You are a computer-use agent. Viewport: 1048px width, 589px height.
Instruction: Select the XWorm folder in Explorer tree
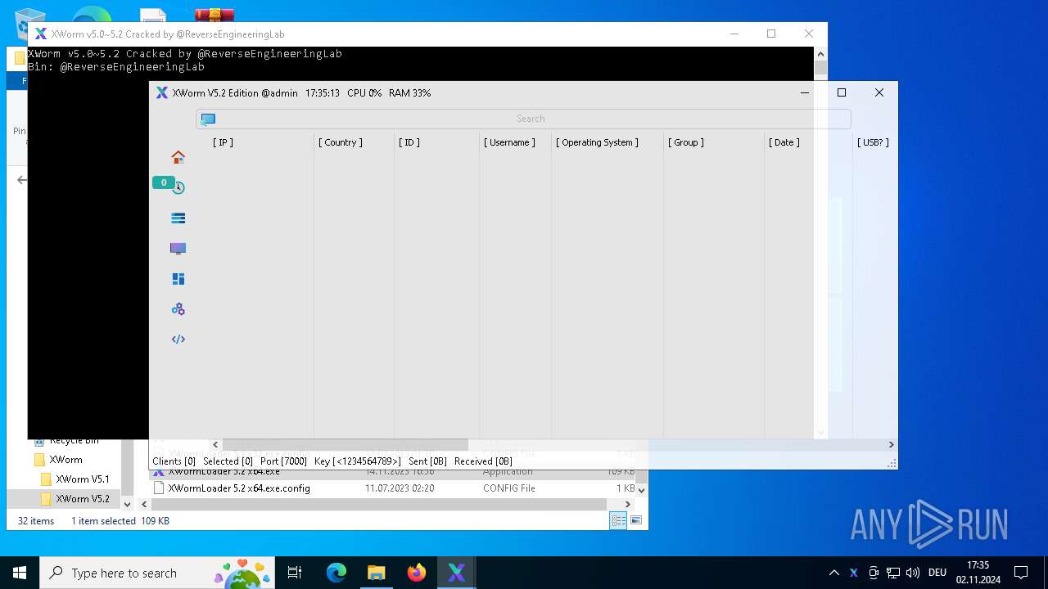65,460
